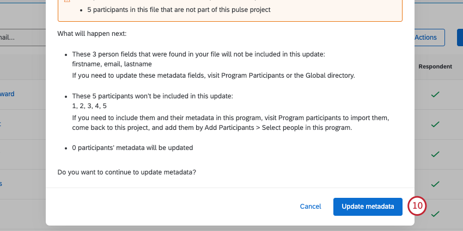The width and height of the screenshot is (463, 231).
Task: Click the "Do you want to continue" question
Action: (126, 172)
